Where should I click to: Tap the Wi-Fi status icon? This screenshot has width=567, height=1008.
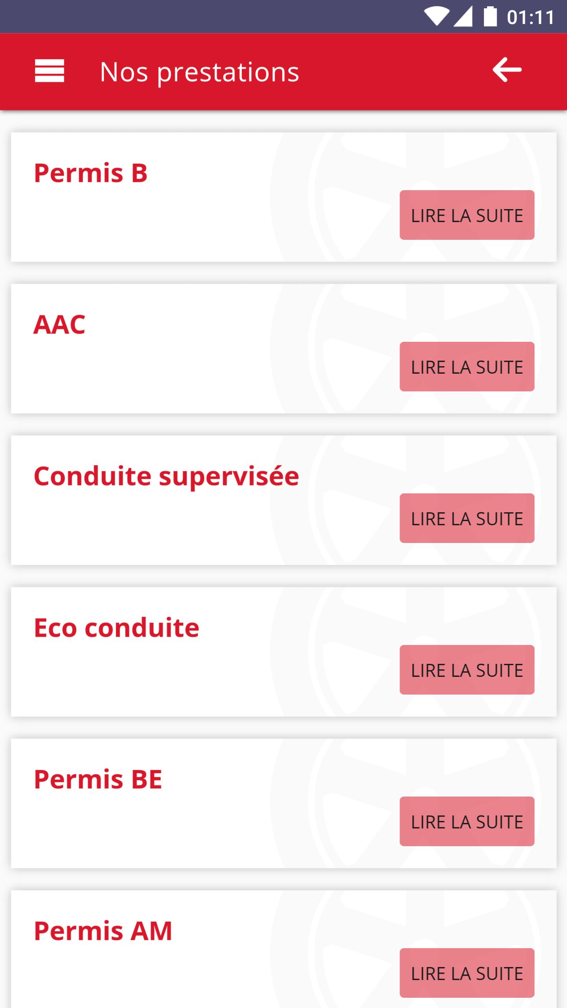(x=436, y=17)
